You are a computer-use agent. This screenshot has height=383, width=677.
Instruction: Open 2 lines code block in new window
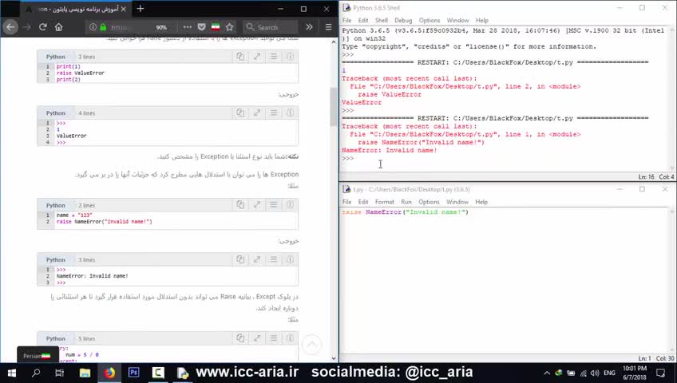[x=257, y=205]
